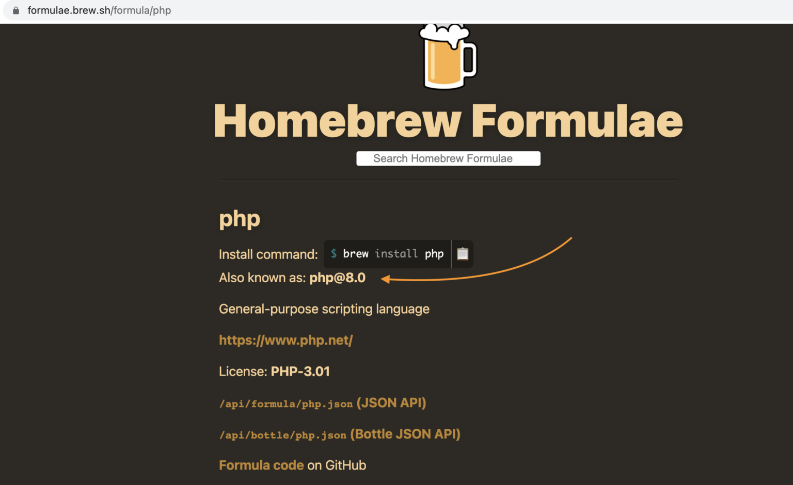Open the PHP-3.01 license details
Image resolution: width=793 pixels, height=485 pixels.
click(x=300, y=371)
